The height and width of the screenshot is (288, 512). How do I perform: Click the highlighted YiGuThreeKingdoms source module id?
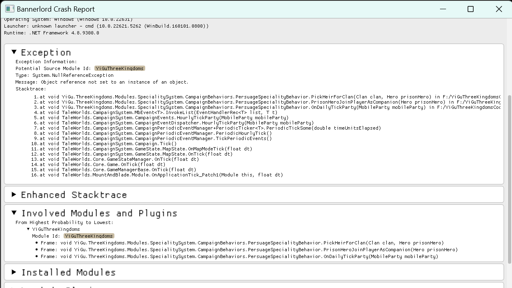120,68
